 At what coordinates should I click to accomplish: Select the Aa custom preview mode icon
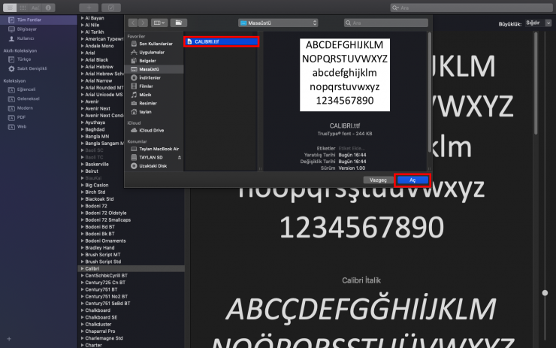click(35, 8)
